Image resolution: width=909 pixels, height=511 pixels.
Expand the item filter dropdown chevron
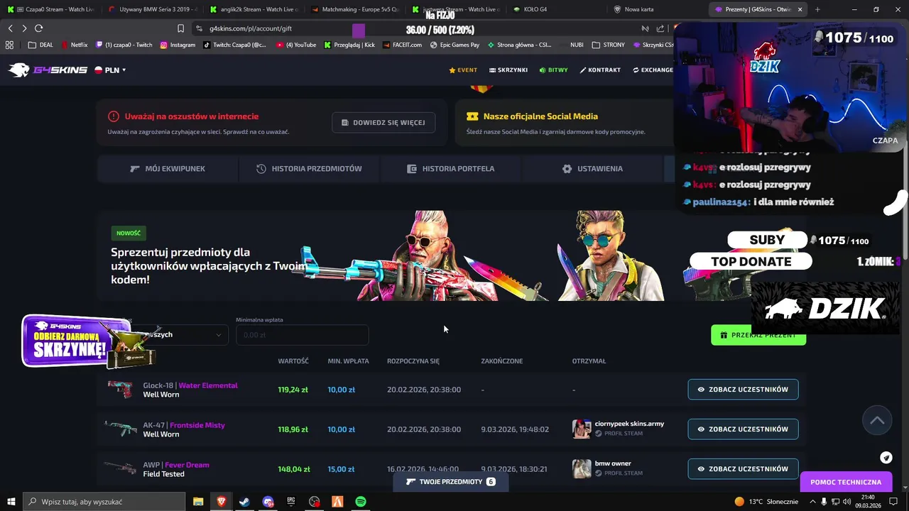tap(218, 335)
